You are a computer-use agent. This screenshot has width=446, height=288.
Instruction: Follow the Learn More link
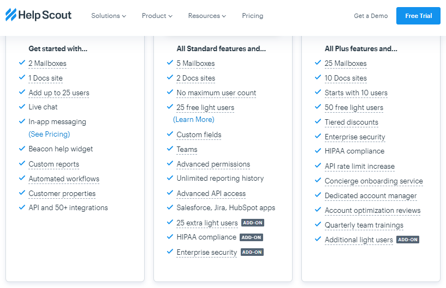pos(194,119)
